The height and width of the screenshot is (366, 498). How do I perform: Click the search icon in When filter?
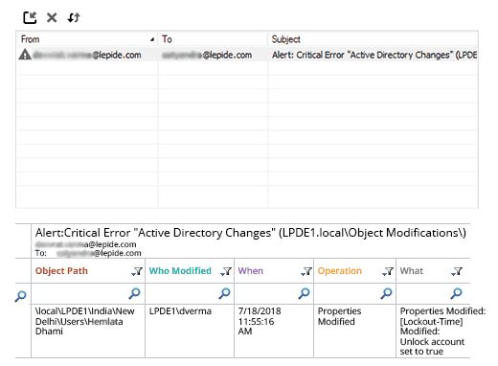tap(304, 293)
